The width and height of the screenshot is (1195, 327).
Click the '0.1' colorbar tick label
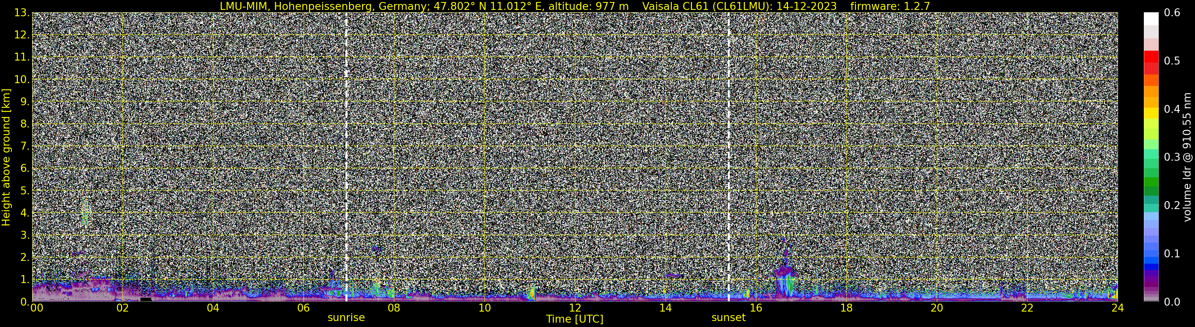click(1172, 253)
